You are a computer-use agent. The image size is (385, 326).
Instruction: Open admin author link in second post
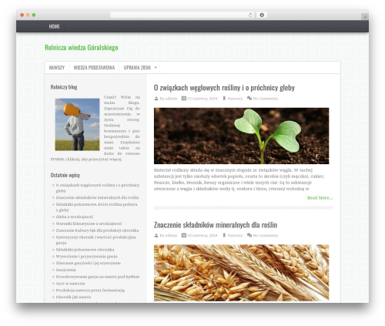pyautogui.click(x=171, y=235)
